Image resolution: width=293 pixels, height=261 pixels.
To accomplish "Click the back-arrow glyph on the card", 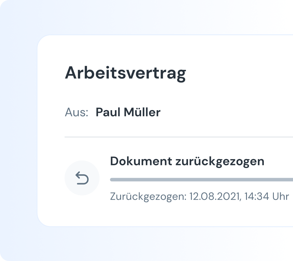I will pyautogui.click(x=82, y=178).
